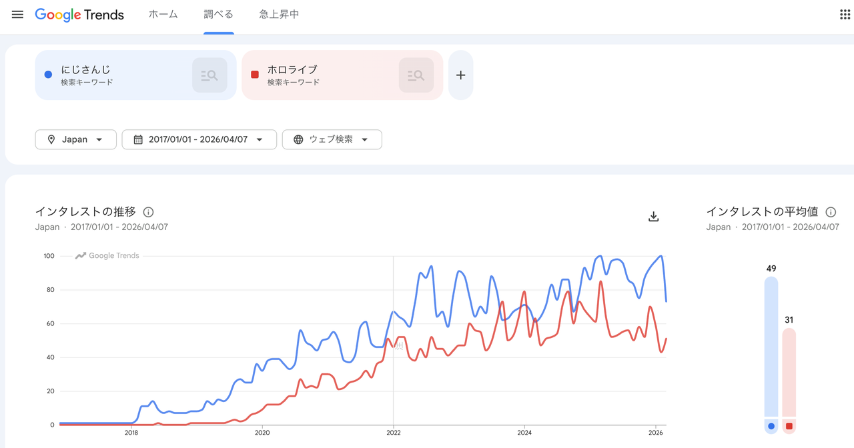The height and width of the screenshot is (448, 854).
Task: Click the にじさんじ search term text
Action: coord(85,69)
